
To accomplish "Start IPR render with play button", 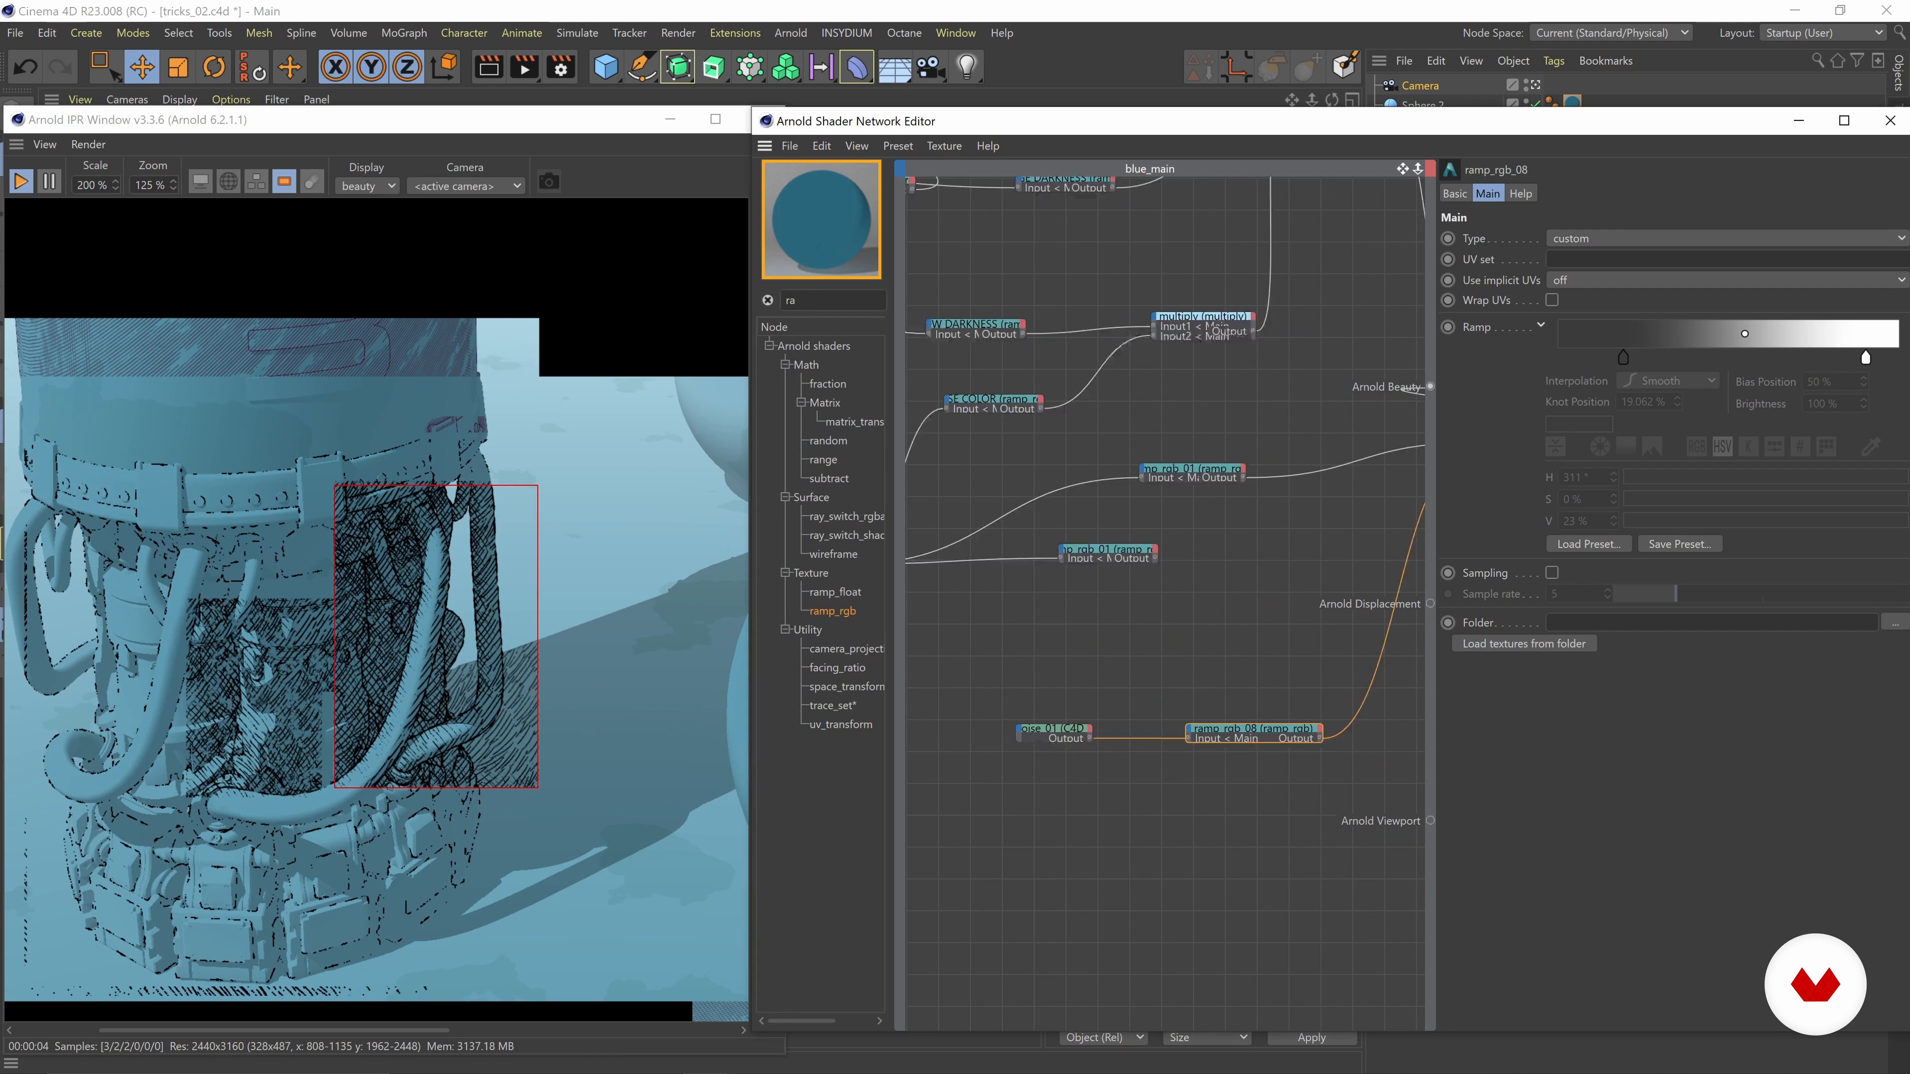I will click(x=21, y=181).
